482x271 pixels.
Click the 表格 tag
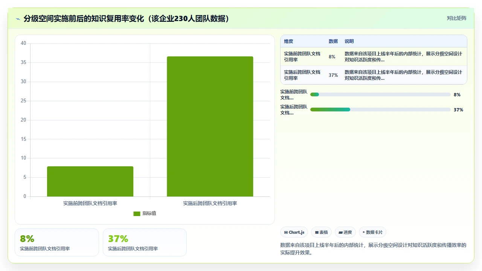click(321, 232)
